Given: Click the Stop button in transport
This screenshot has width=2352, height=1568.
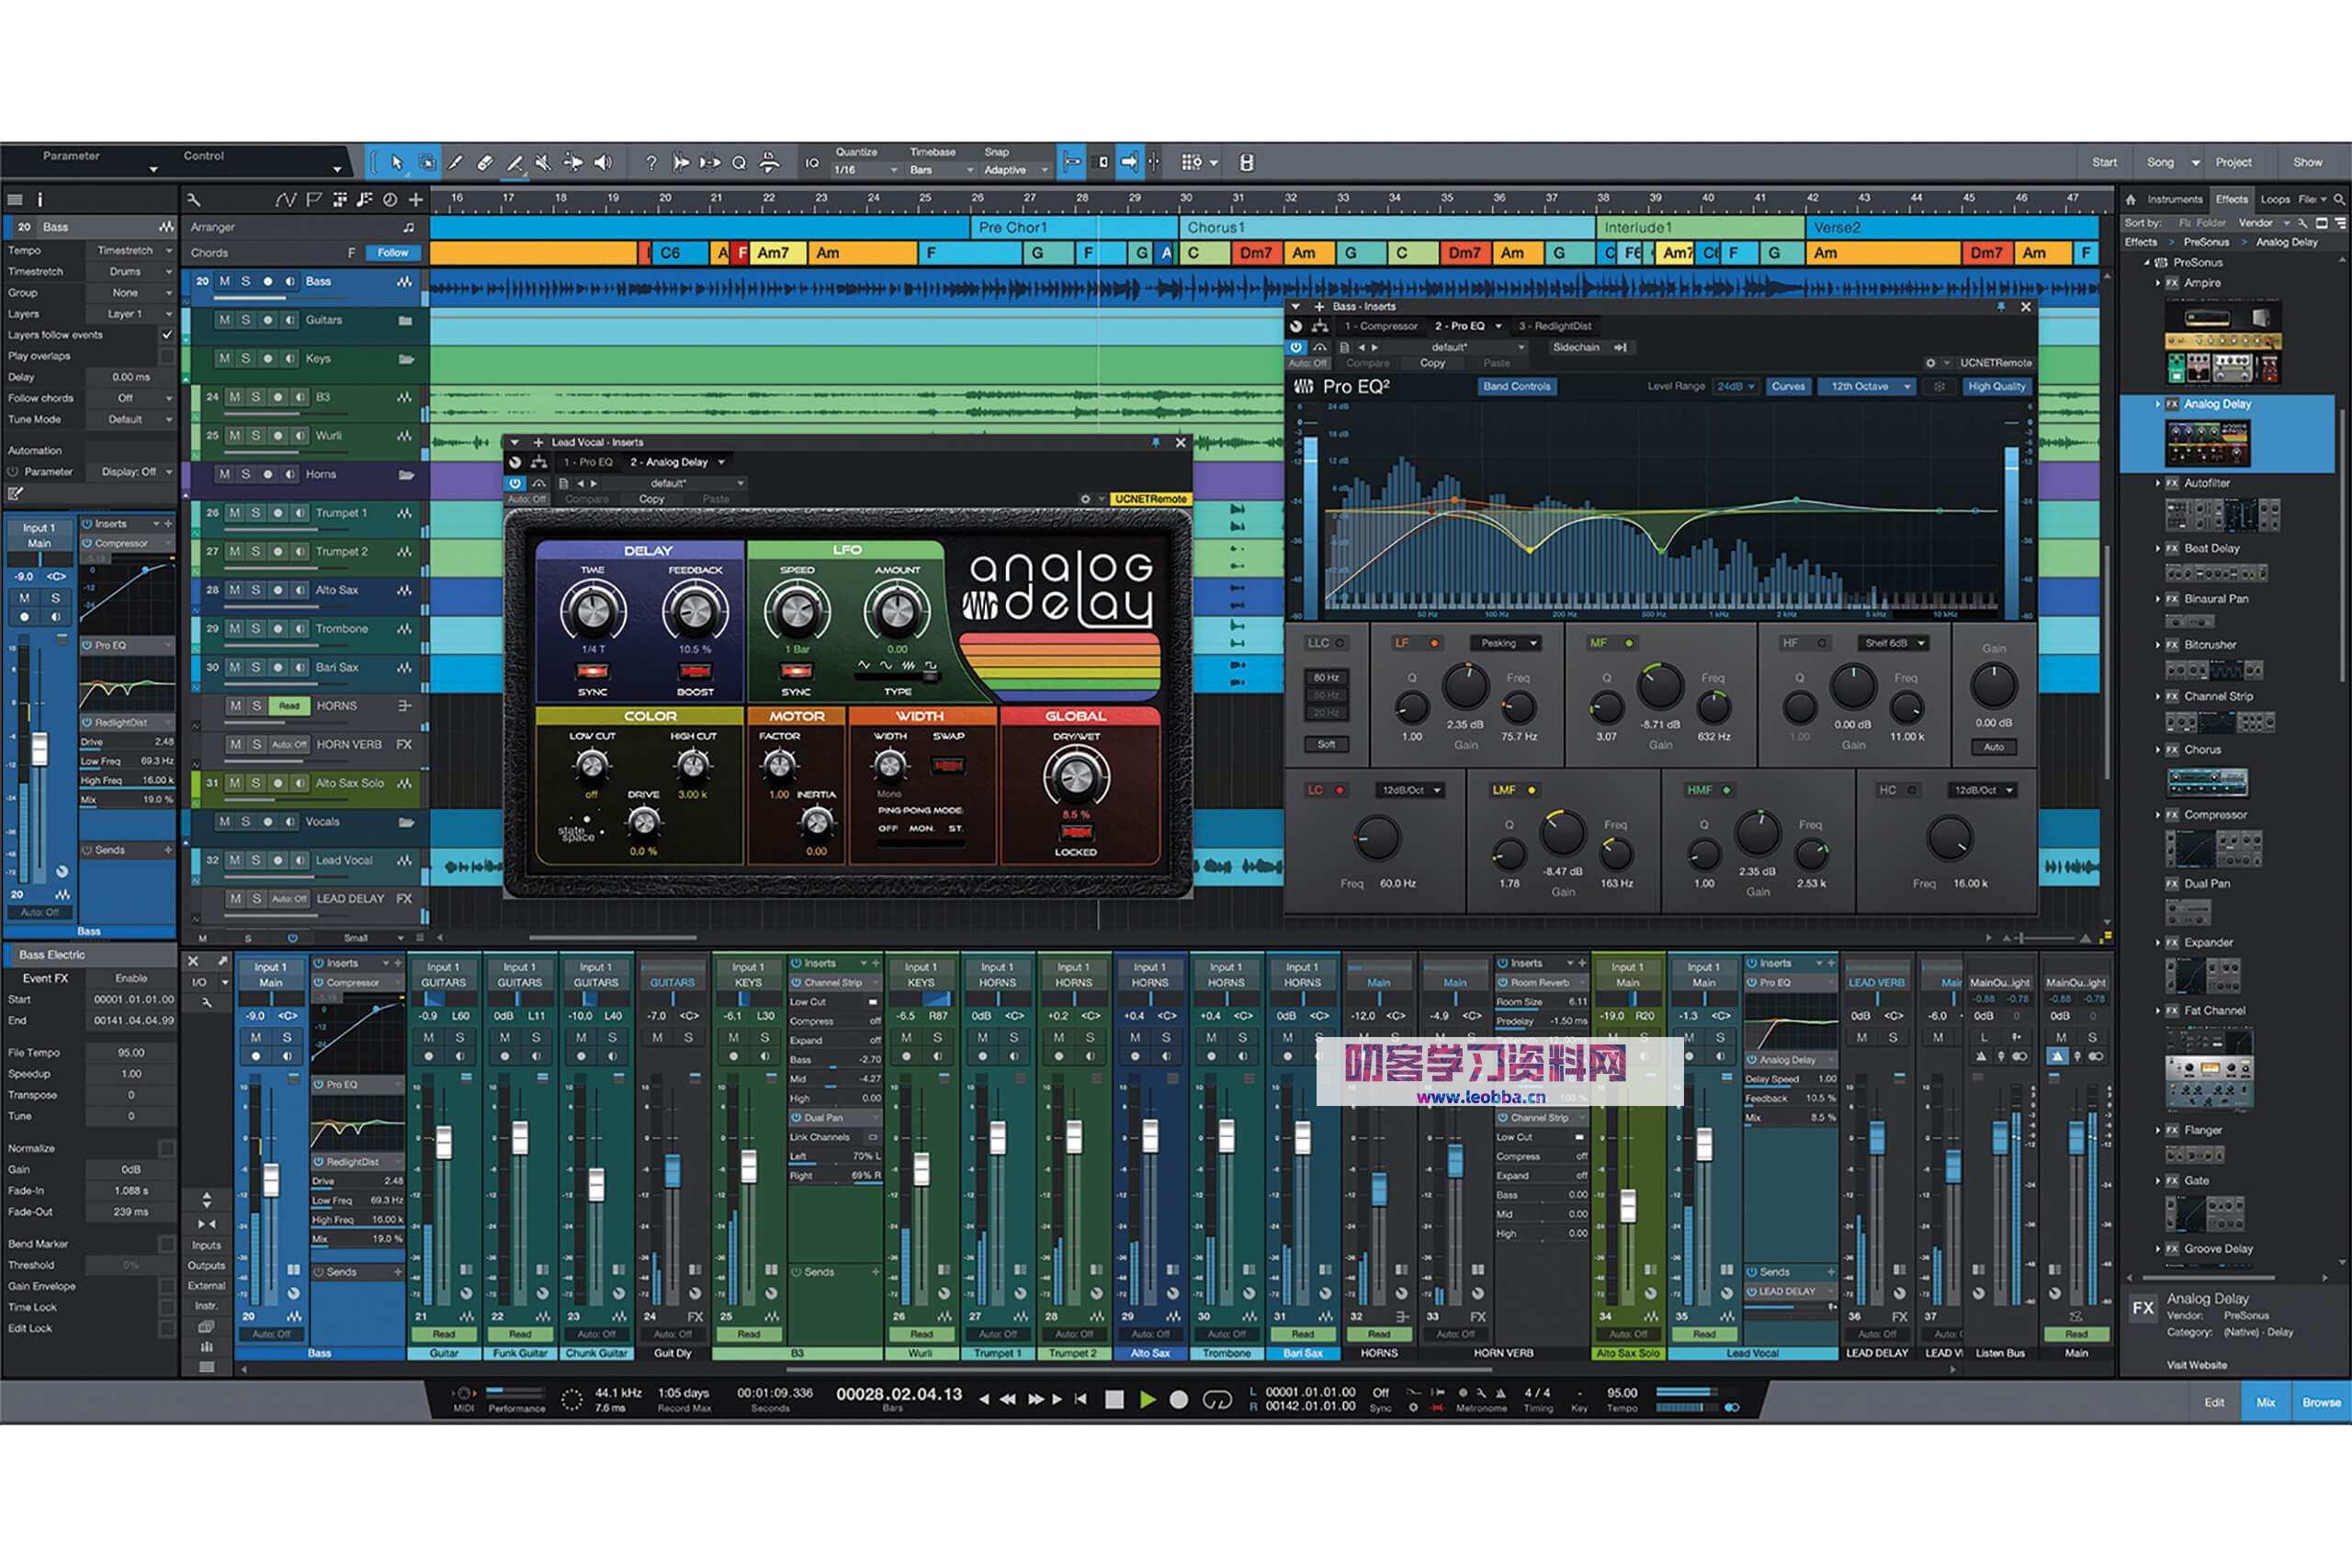Looking at the screenshot, I should click(1114, 1399).
